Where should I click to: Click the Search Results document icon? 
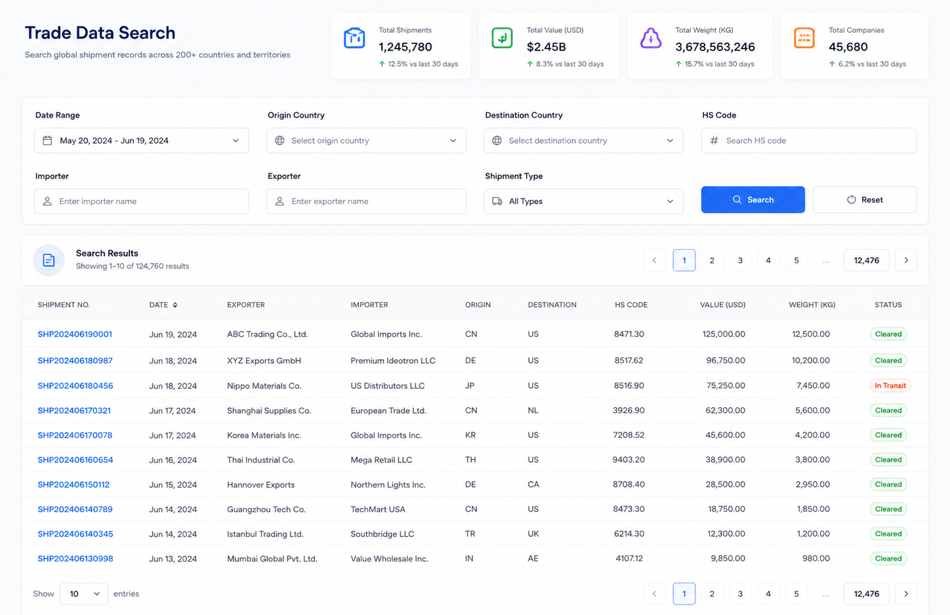pos(49,260)
